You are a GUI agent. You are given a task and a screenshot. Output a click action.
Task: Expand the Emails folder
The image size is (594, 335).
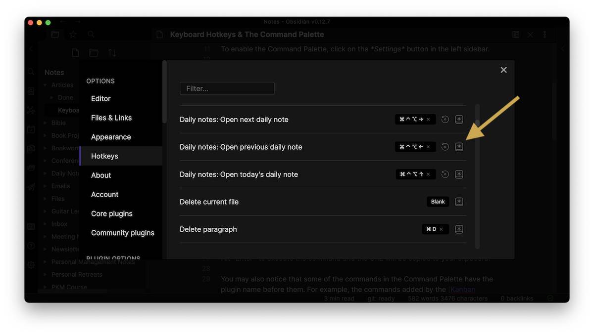click(x=46, y=186)
